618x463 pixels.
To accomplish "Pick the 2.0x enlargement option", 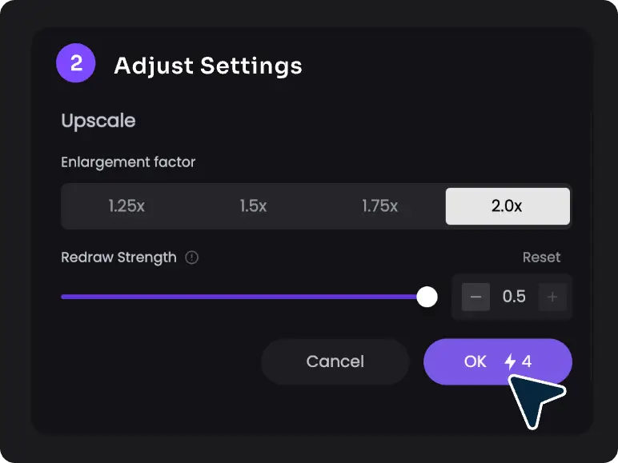I will point(507,206).
